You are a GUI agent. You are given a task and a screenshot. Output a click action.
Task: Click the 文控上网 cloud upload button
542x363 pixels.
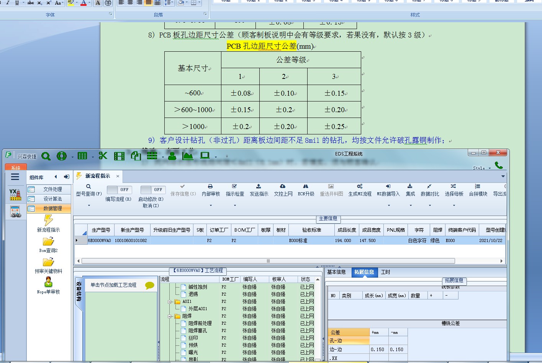click(x=283, y=190)
